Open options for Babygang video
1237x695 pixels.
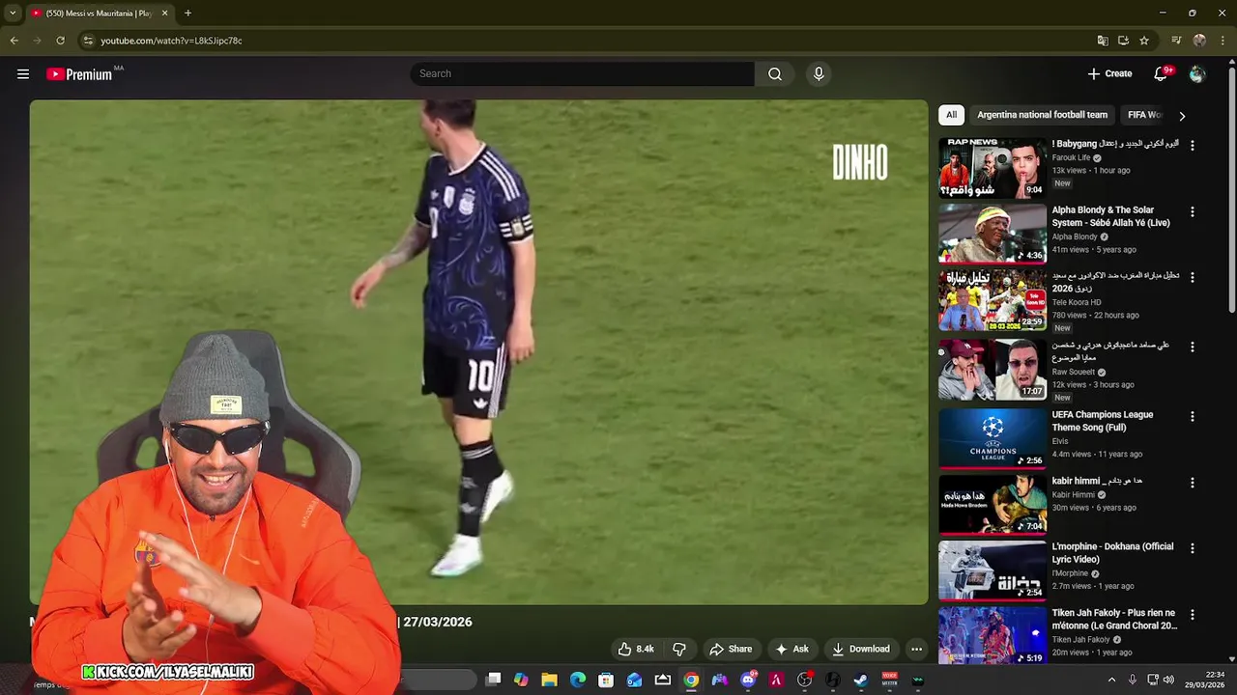pos(1192,145)
